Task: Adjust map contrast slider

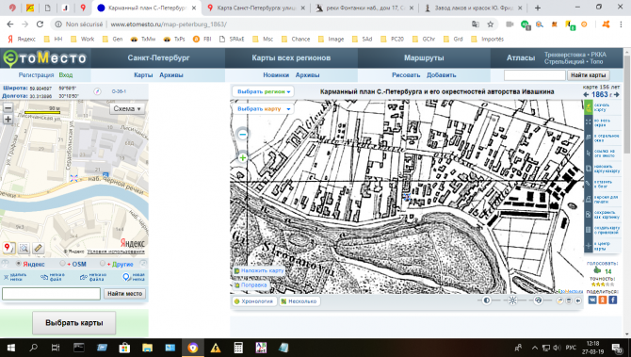Action: (486, 300)
